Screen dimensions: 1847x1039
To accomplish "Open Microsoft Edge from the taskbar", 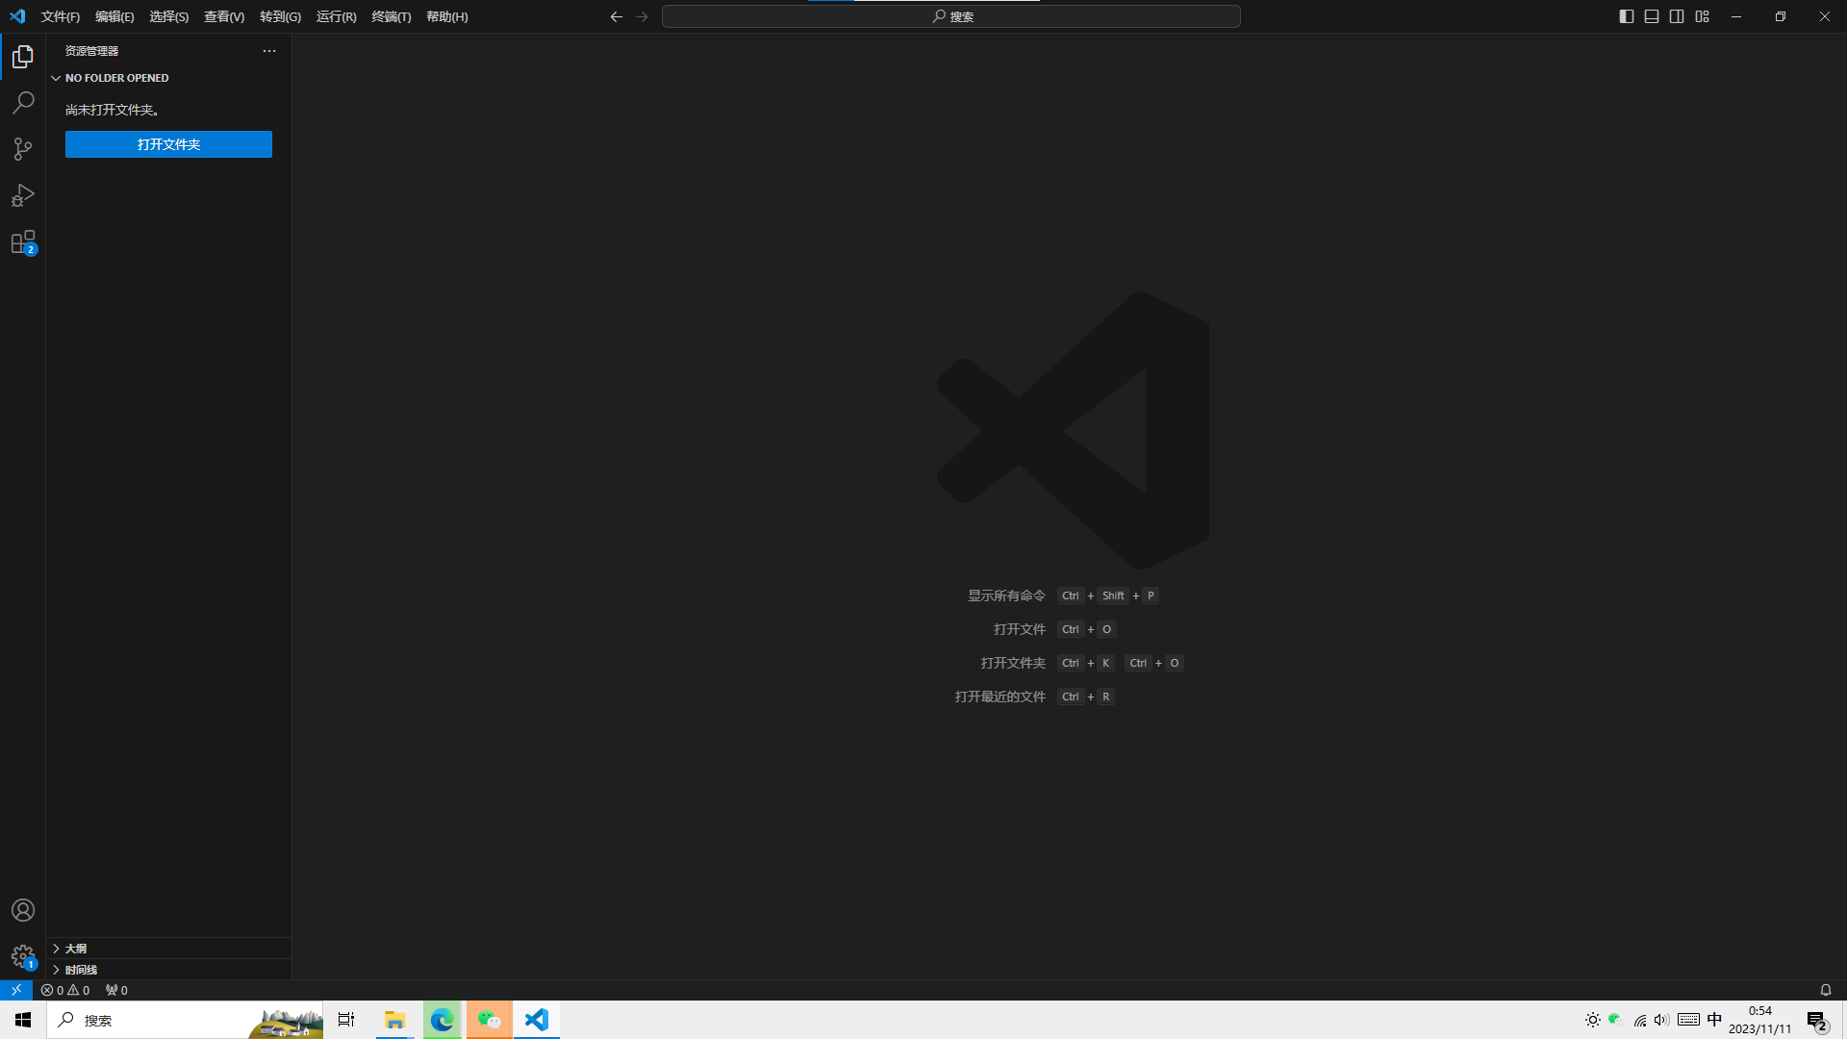I will (442, 1020).
